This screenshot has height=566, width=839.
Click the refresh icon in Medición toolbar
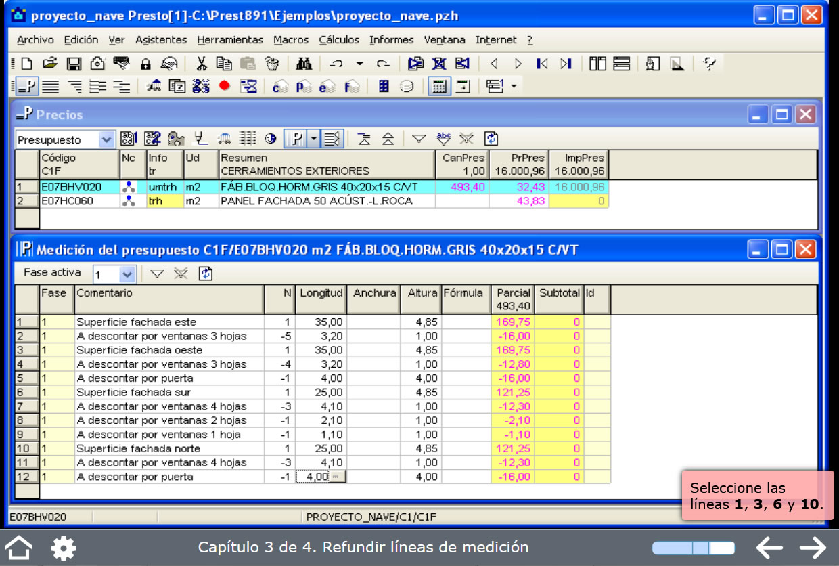point(206,274)
